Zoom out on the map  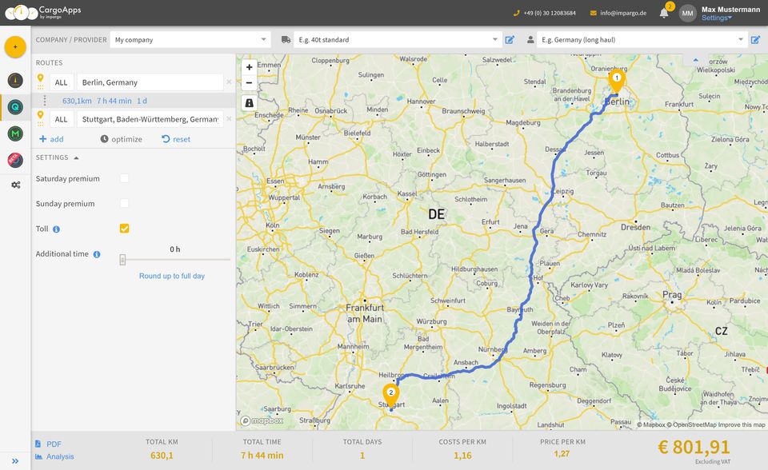250,82
